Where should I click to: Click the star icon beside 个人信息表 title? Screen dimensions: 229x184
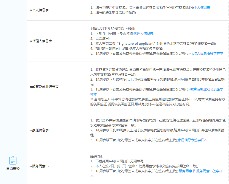click(x=31, y=10)
